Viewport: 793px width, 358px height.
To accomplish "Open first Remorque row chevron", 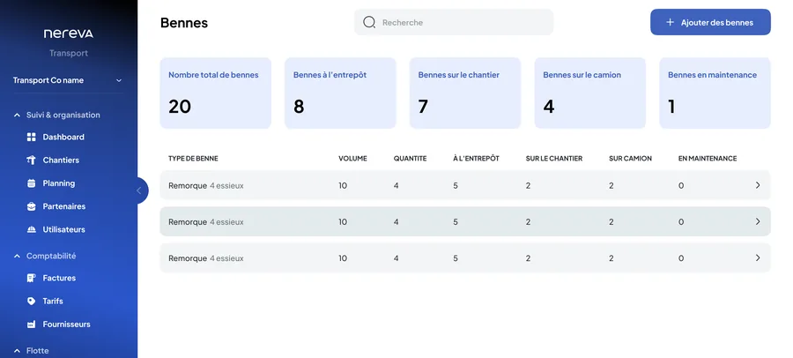I will tap(758, 185).
